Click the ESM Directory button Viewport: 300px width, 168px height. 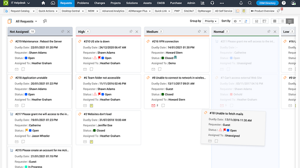coord(268,3)
